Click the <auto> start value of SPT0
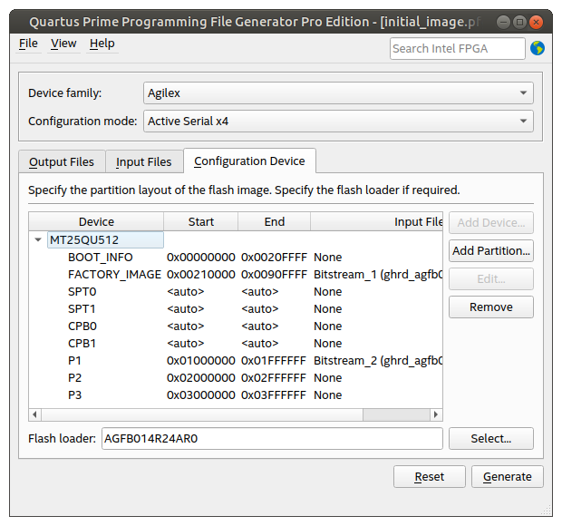562x526 pixels. tap(185, 291)
